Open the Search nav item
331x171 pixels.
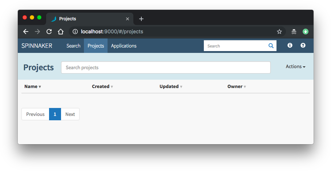pyautogui.click(x=73, y=46)
